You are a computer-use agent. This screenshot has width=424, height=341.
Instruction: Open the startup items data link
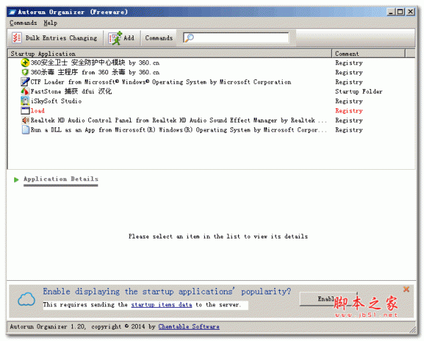161,305
